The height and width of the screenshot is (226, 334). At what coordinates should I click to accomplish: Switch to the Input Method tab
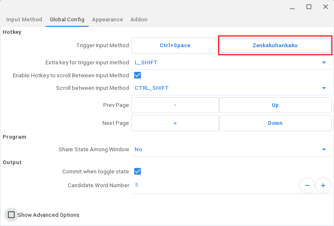[x=24, y=20]
